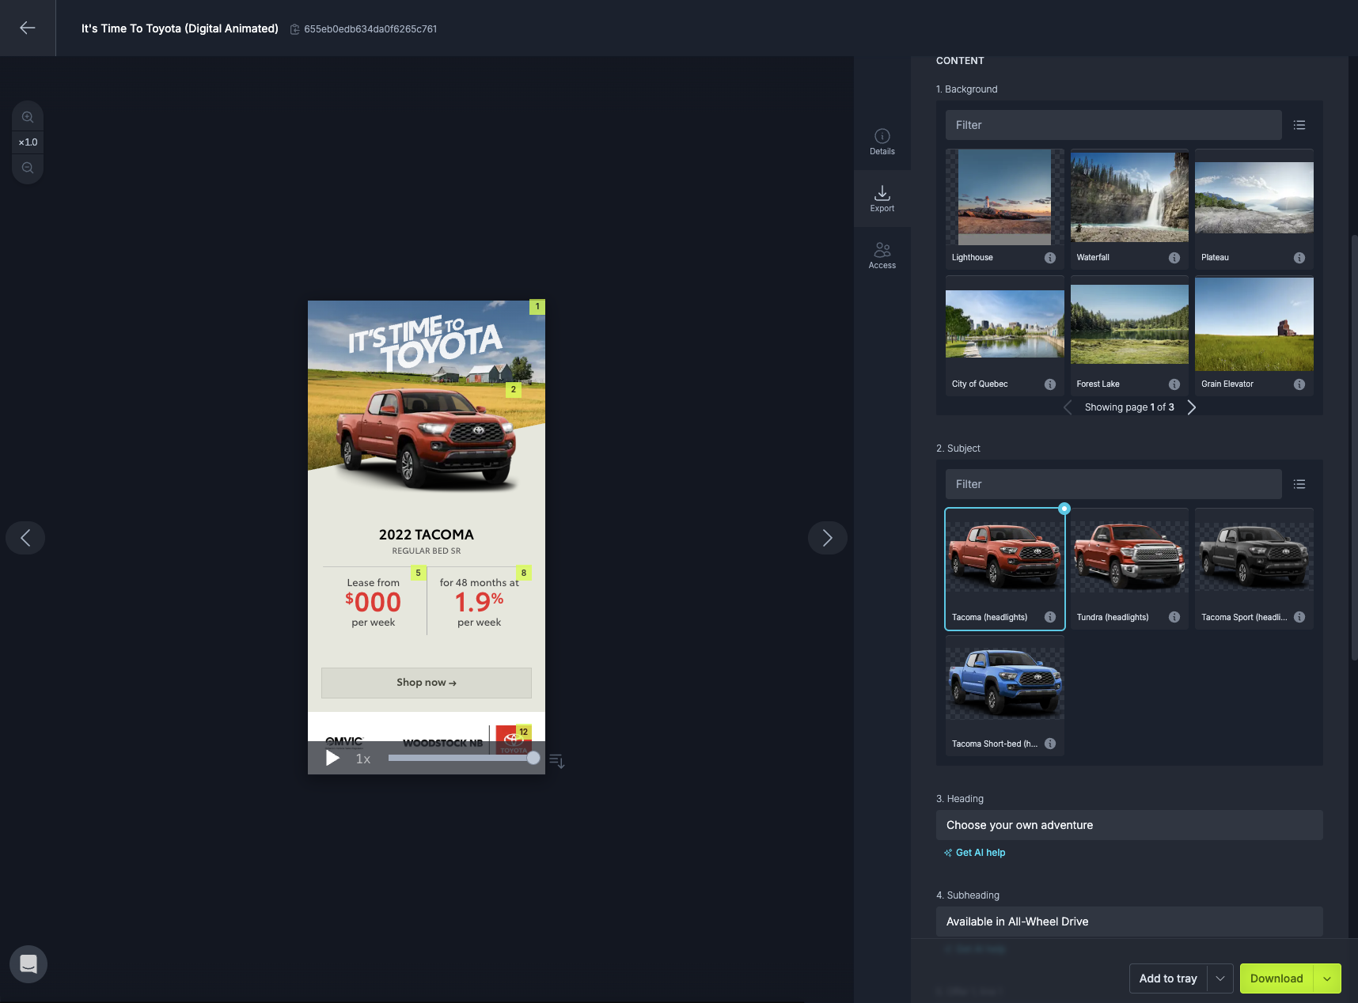Viewport: 1358px width, 1003px height.
Task: Select the Waterfall background thumbnail
Action: pos(1129,210)
